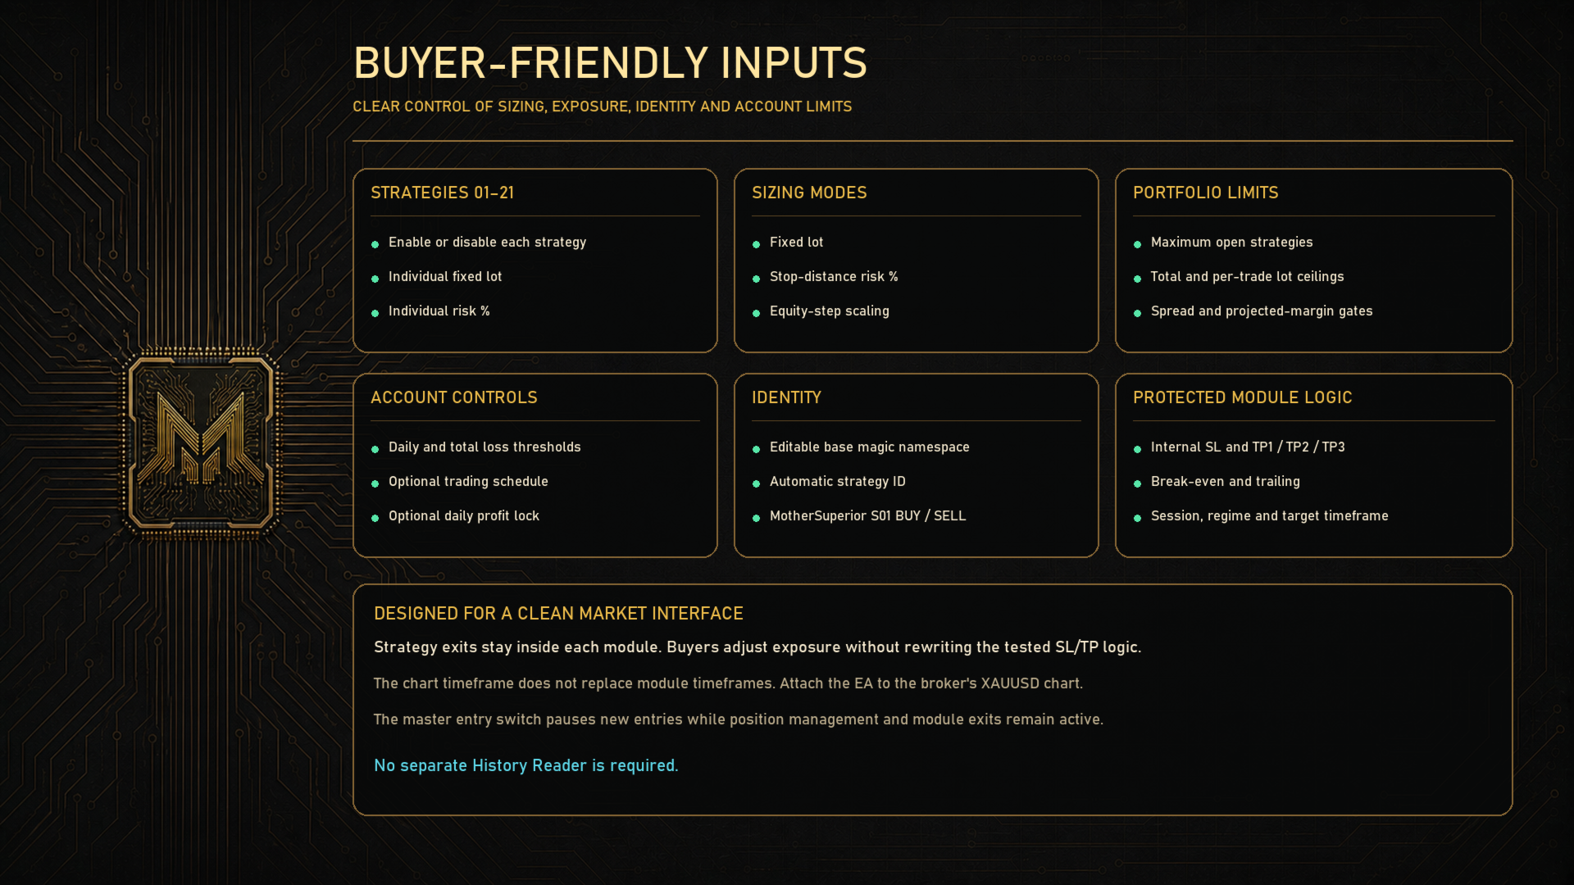Click DESIGNED FOR A CLEAN MARKET INTERFACE heading
The image size is (1574, 885).
[x=558, y=614]
